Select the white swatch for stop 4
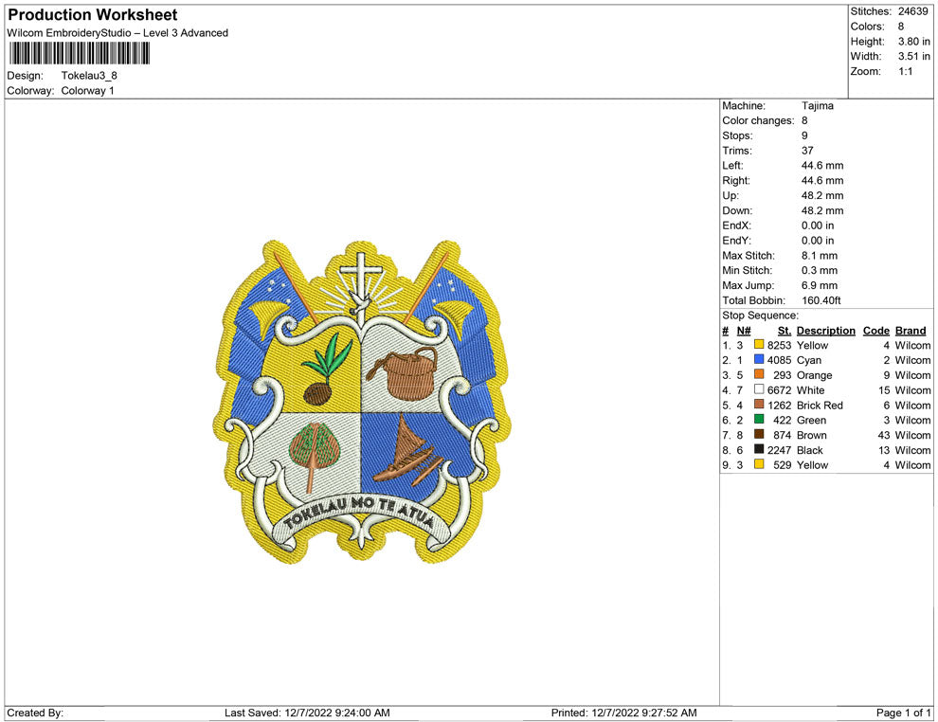The image size is (938, 722). [x=759, y=389]
